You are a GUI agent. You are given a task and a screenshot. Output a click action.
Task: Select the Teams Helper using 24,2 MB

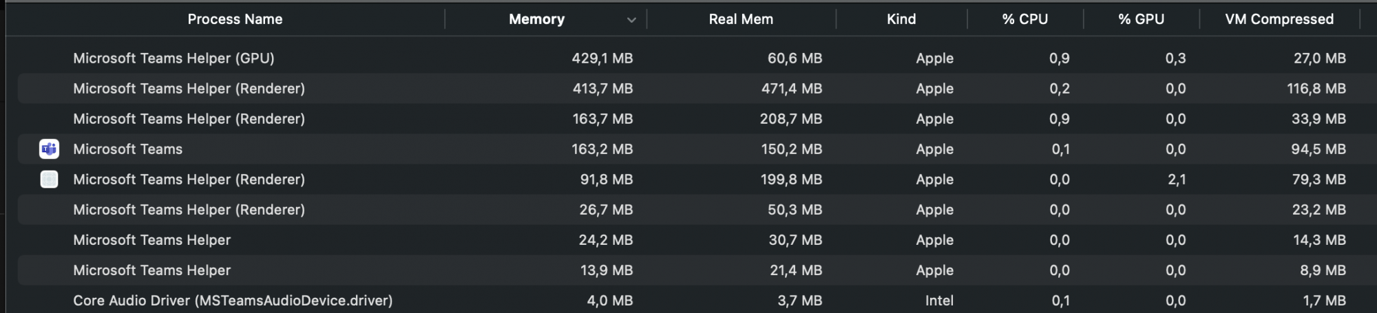tap(151, 240)
